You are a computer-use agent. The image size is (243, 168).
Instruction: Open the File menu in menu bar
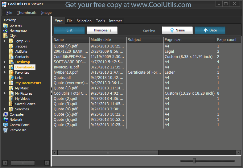9,13
